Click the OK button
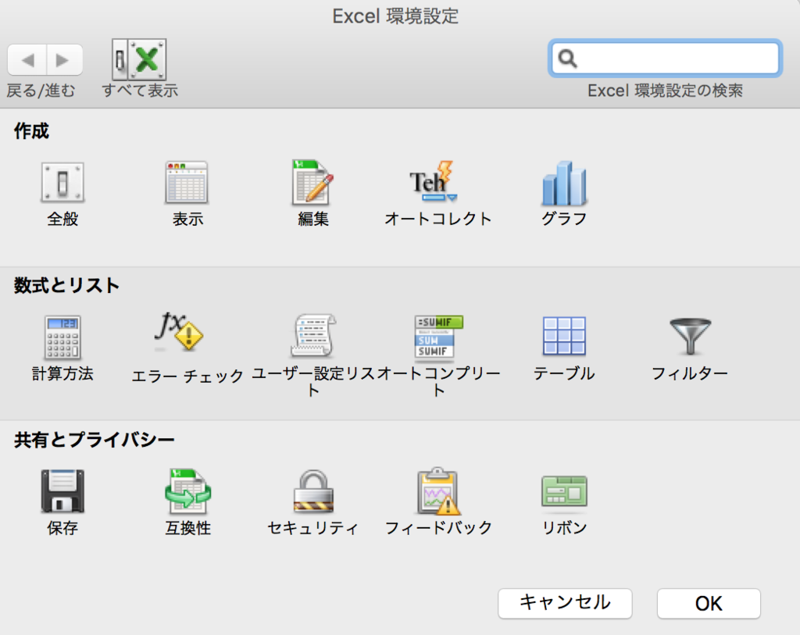This screenshot has height=635, width=800. pyautogui.click(x=709, y=604)
